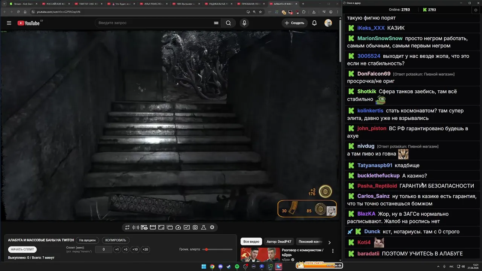Adjust the Громк. алерта volume slider
This screenshot has width=482, height=271.
(217, 250)
